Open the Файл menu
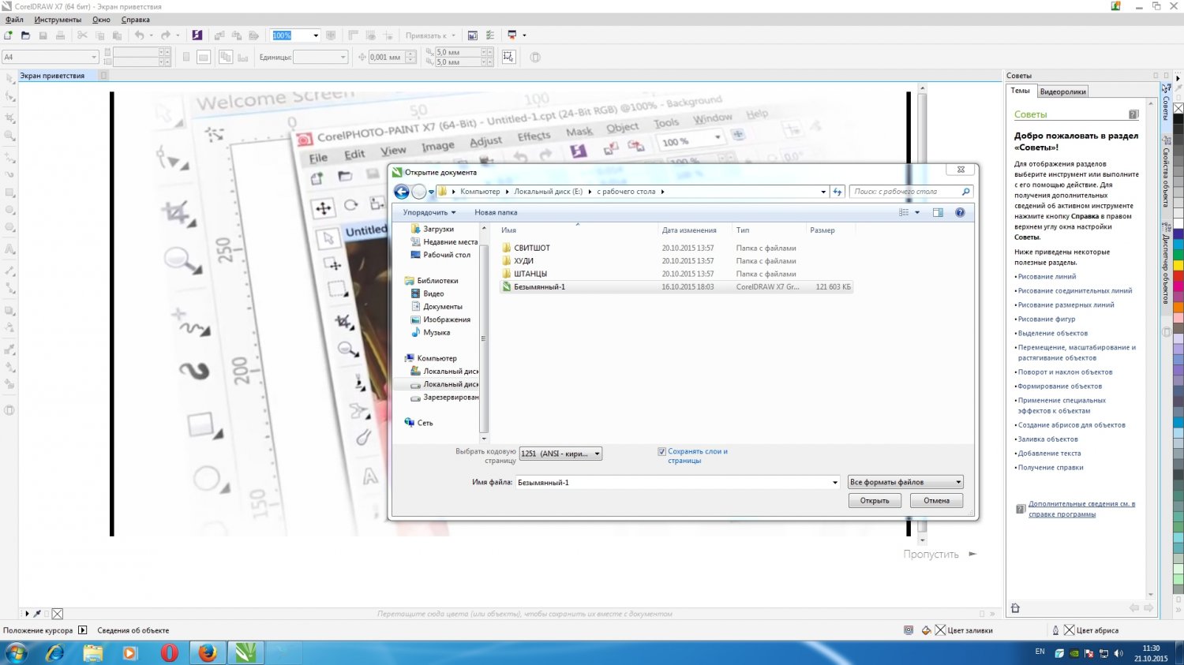The height and width of the screenshot is (665, 1184). (14, 20)
